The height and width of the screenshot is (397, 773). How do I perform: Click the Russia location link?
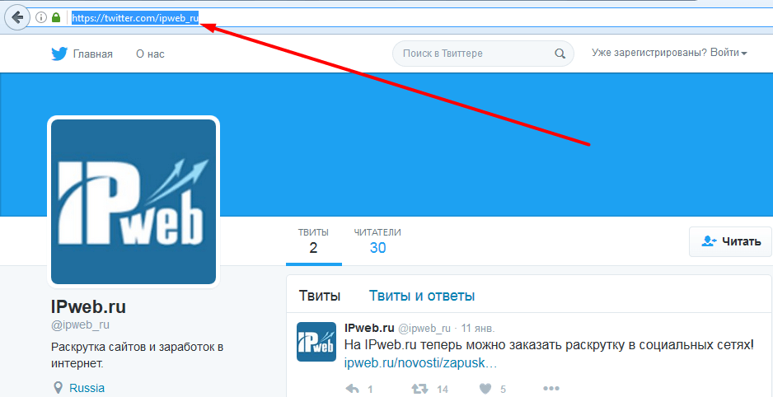(x=87, y=388)
